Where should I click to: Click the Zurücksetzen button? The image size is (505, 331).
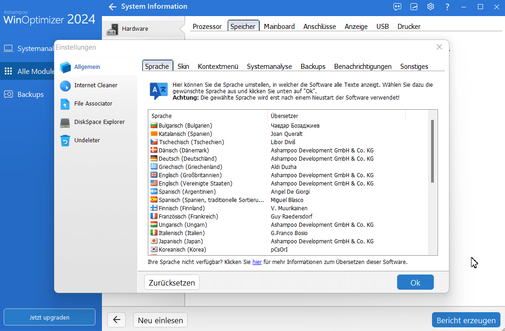(172, 282)
